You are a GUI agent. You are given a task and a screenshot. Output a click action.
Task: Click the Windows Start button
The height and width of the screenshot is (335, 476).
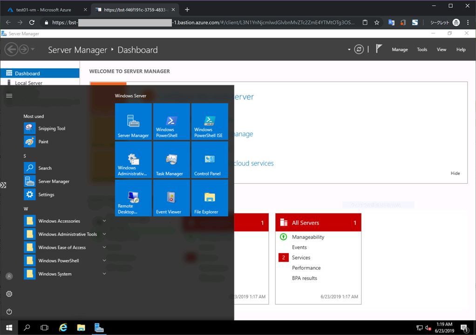[x=9, y=328]
